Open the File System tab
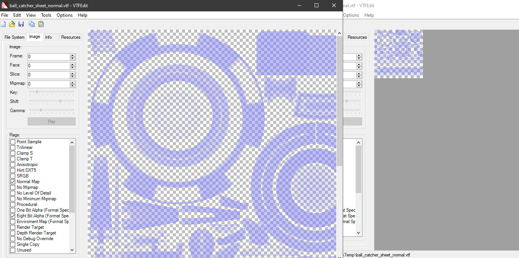Image resolution: width=519 pixels, height=258 pixels. pyautogui.click(x=14, y=37)
